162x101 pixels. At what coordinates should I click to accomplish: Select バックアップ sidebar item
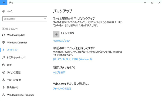(x=12, y=50)
